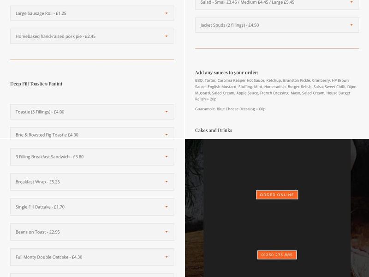Click the 01260 275 885 phone button
This screenshot has height=277, width=369.
tap(277, 255)
